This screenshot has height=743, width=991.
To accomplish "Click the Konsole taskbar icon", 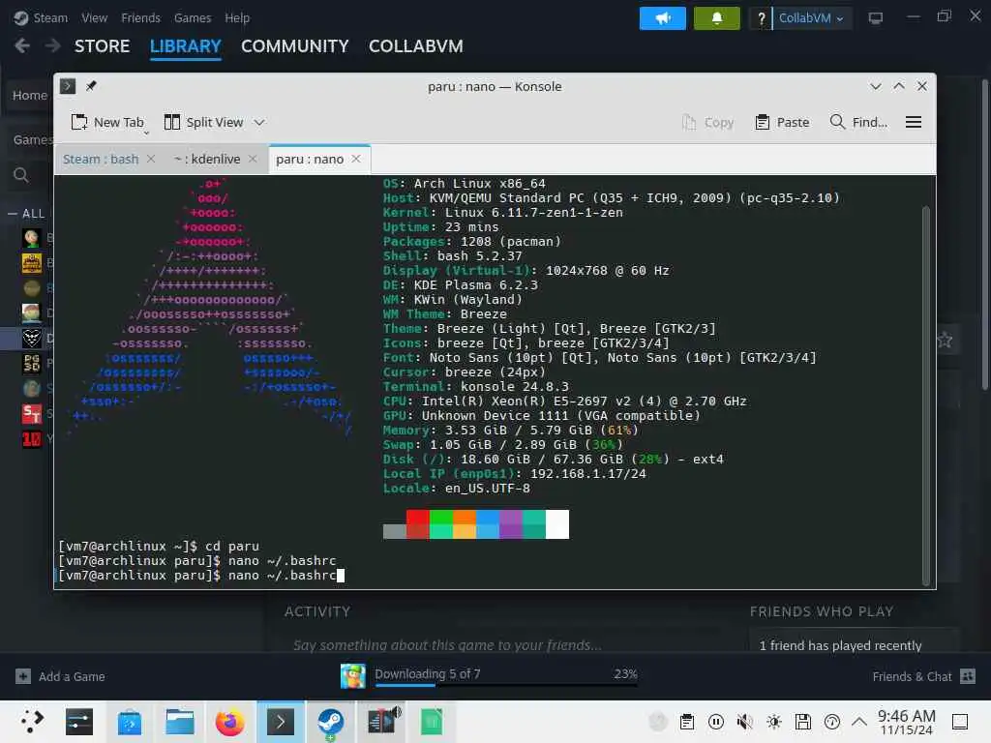I will click(x=280, y=722).
